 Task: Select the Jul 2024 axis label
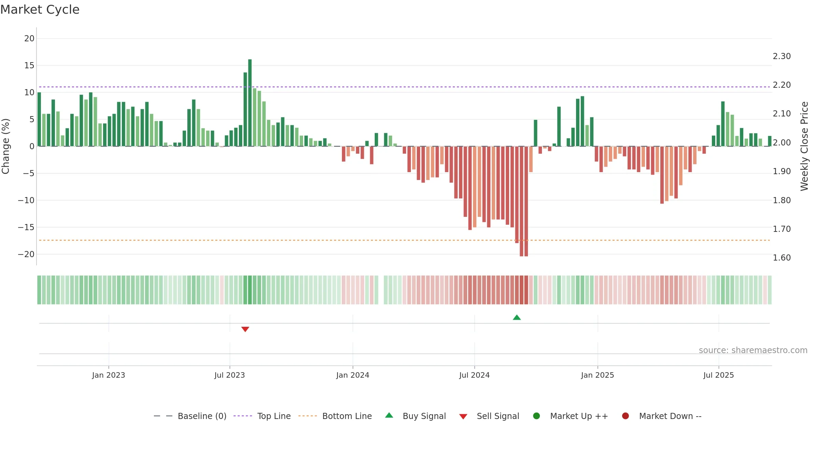tap(474, 375)
